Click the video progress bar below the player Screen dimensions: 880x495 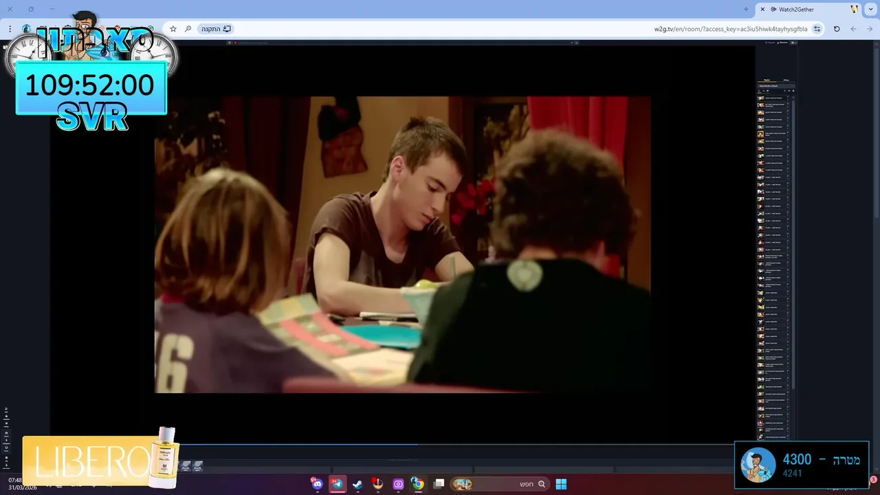402,444
